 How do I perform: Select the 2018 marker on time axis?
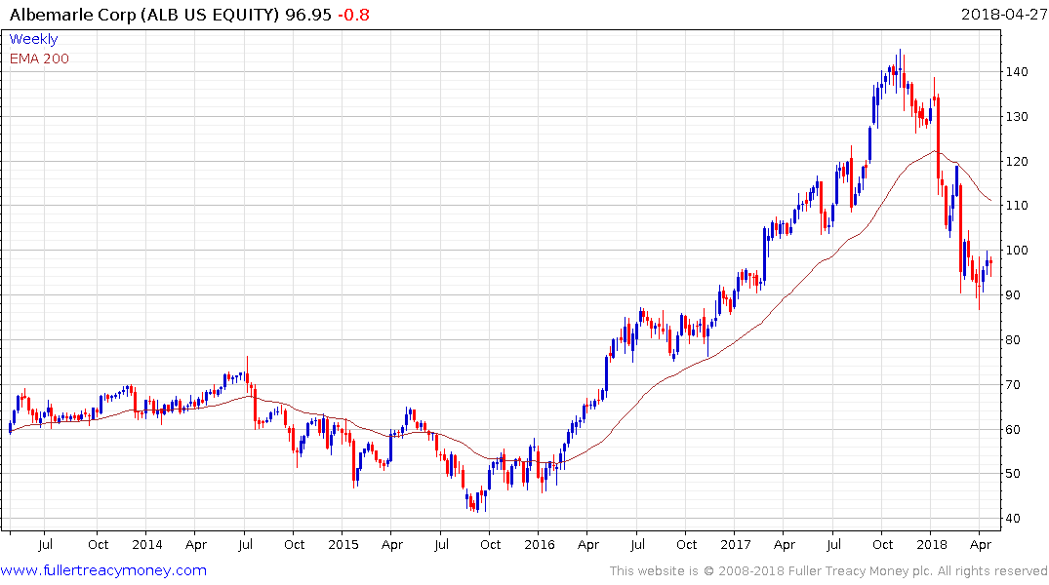click(931, 544)
